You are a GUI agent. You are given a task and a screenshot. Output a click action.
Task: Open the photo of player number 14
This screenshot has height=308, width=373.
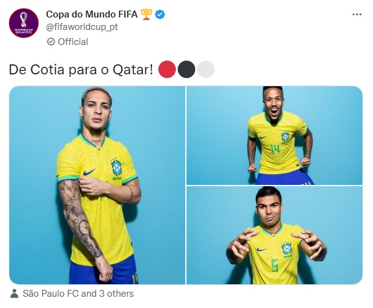pos(275,136)
